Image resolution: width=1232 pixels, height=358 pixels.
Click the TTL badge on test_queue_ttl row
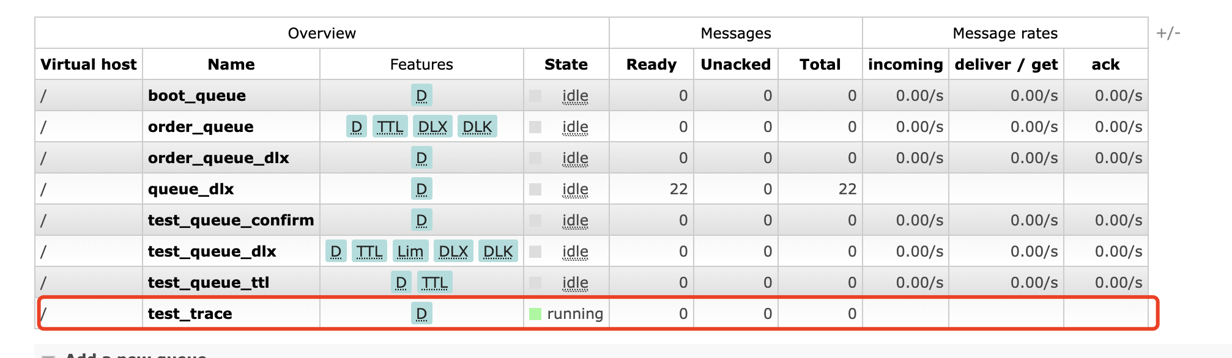tap(434, 283)
